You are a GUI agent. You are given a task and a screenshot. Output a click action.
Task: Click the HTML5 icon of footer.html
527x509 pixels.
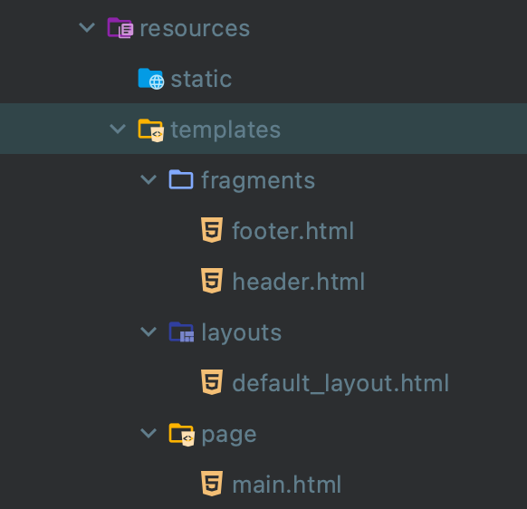212,230
